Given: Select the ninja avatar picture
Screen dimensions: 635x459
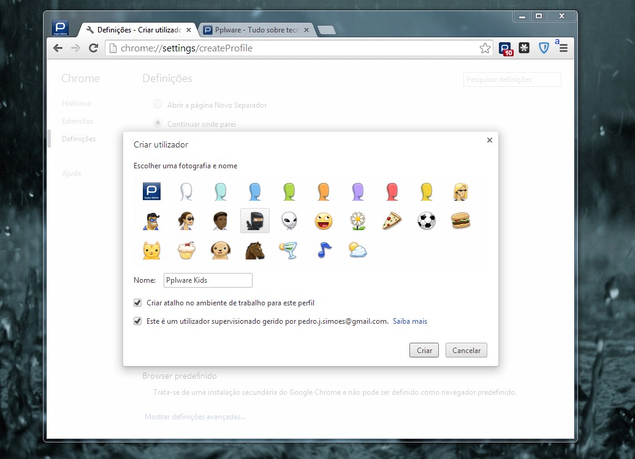Looking at the screenshot, I should coord(254,220).
